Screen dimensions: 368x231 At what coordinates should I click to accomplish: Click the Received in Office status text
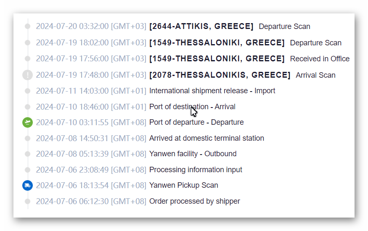point(320,59)
